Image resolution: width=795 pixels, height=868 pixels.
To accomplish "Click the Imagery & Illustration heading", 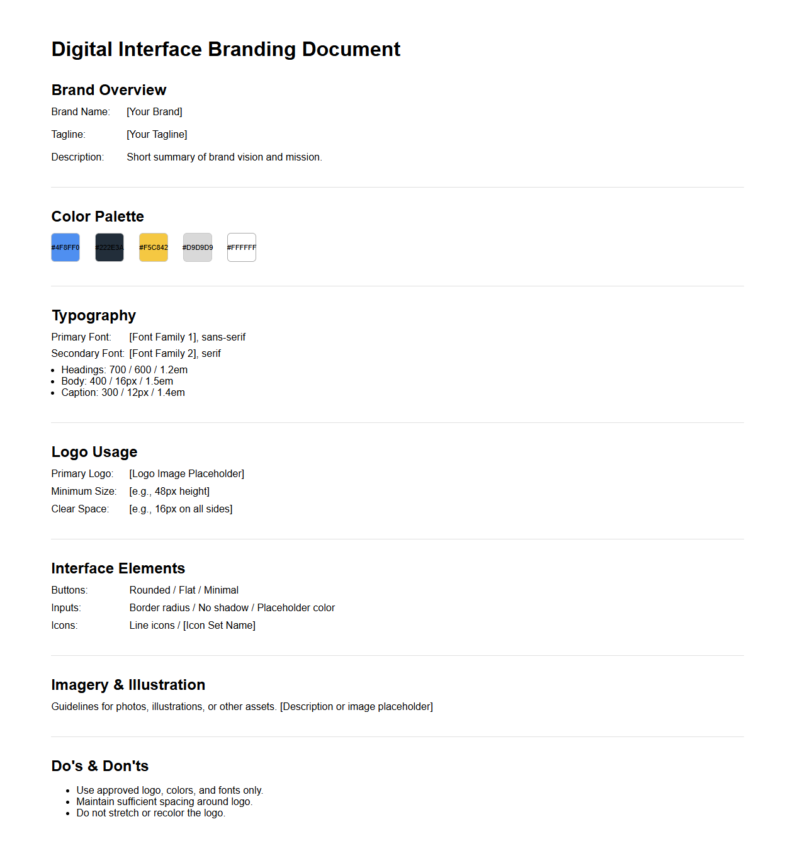I will [x=128, y=685].
